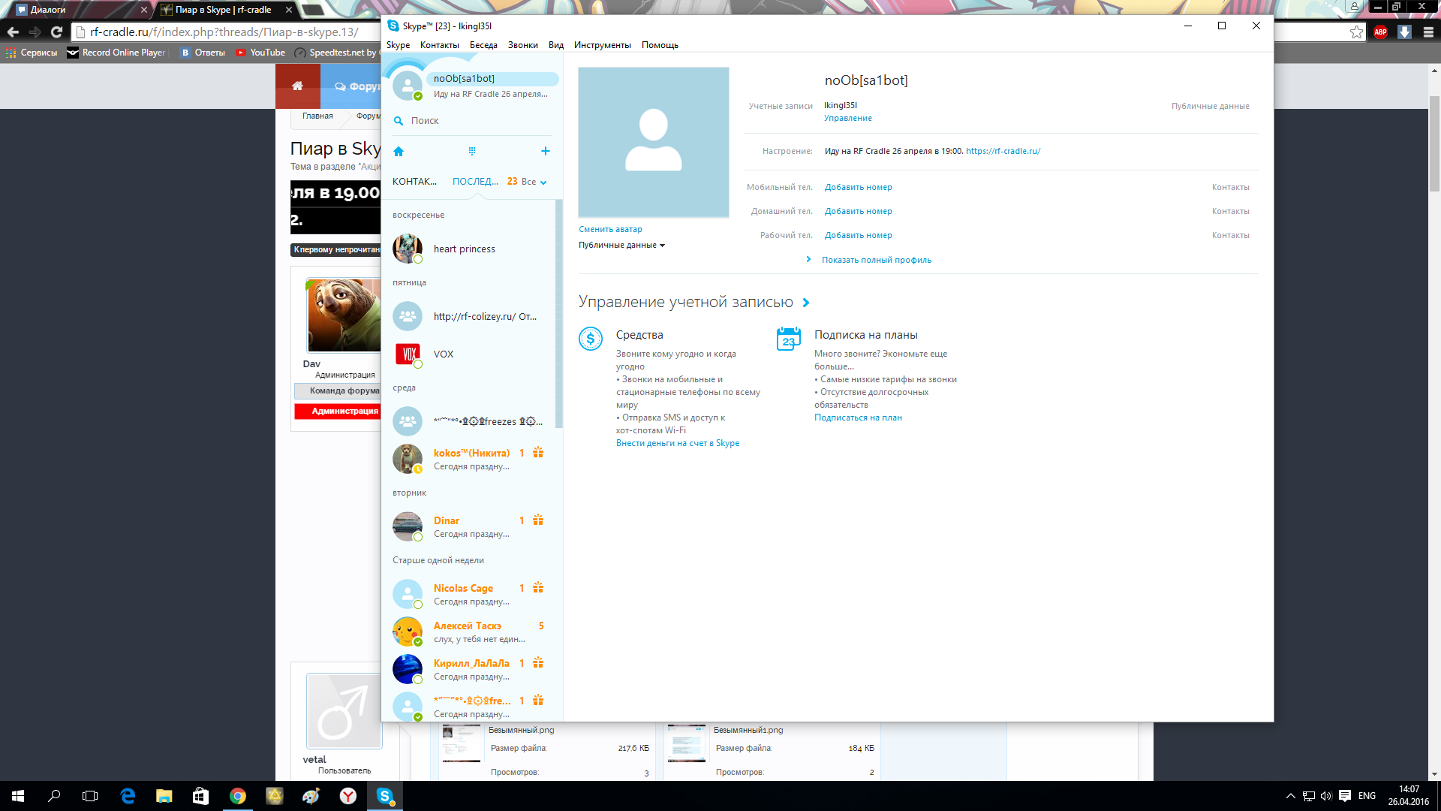This screenshot has width=1441, height=811.
Task: Click the Skype credit dollar icon
Action: (x=591, y=339)
